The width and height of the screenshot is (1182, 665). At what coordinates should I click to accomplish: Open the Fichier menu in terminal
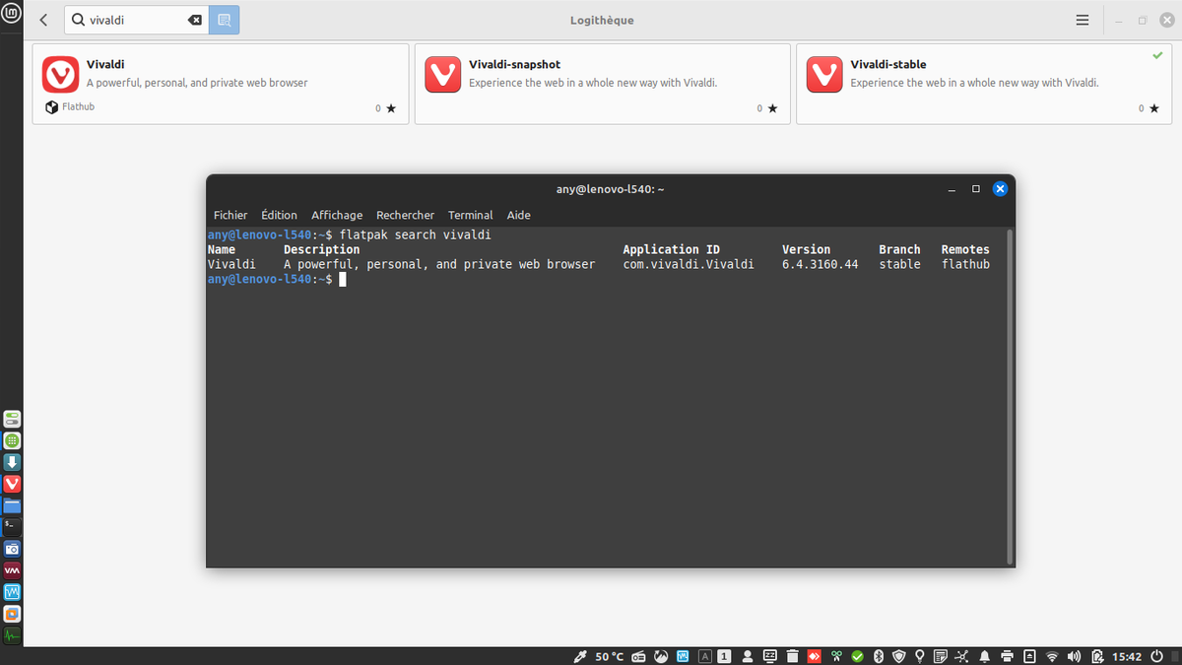pos(230,215)
